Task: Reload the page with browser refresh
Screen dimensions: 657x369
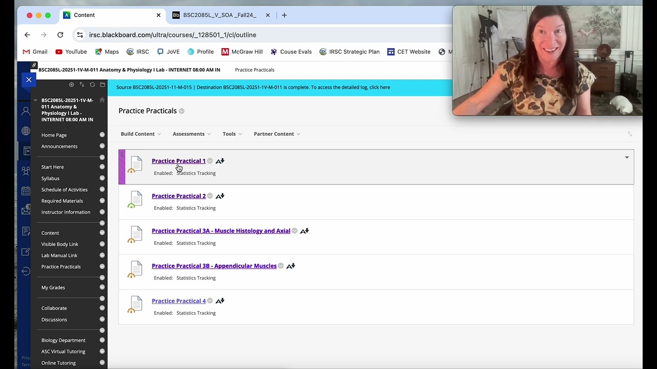Action: click(60, 35)
